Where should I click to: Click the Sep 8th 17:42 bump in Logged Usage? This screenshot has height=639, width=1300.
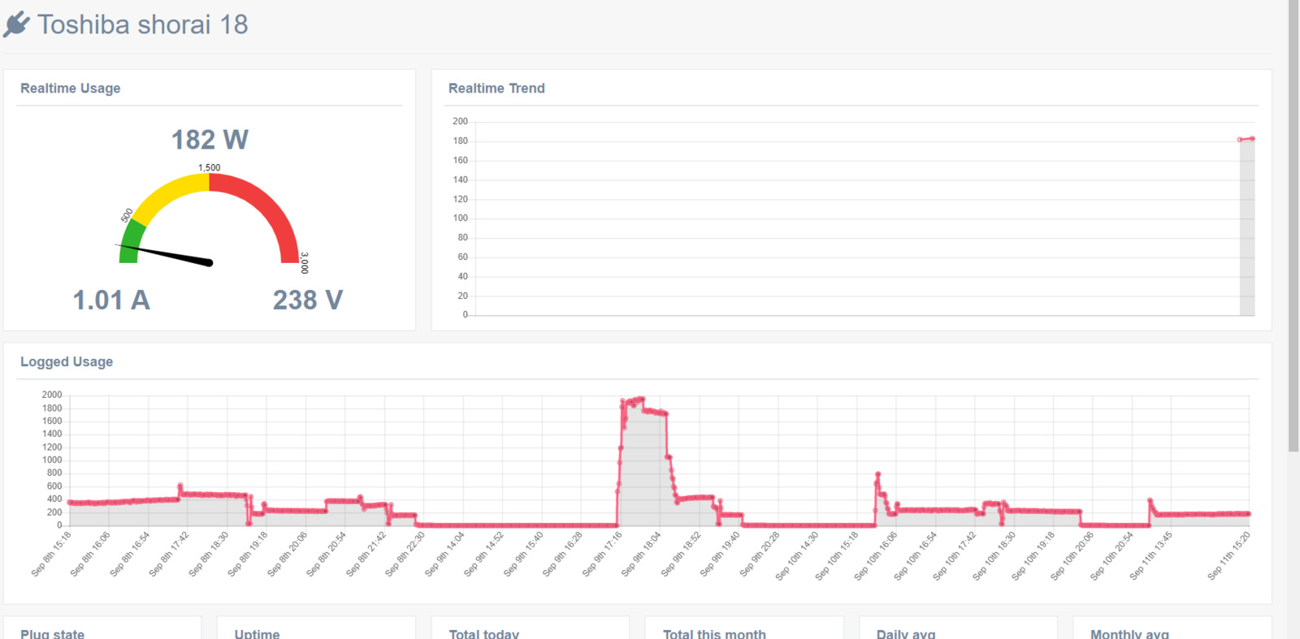click(180, 486)
